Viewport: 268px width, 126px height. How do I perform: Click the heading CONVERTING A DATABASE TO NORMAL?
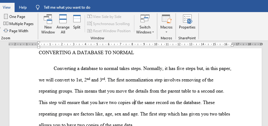pos(86,53)
